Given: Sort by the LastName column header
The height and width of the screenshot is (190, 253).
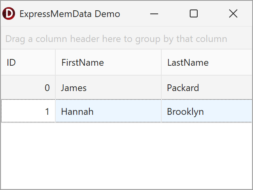Looking at the screenshot, I should coord(206,63).
